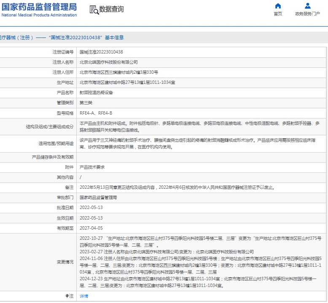Click the 基本信息 page title heading
This screenshot has width=328, height=303.
(x=62, y=38)
